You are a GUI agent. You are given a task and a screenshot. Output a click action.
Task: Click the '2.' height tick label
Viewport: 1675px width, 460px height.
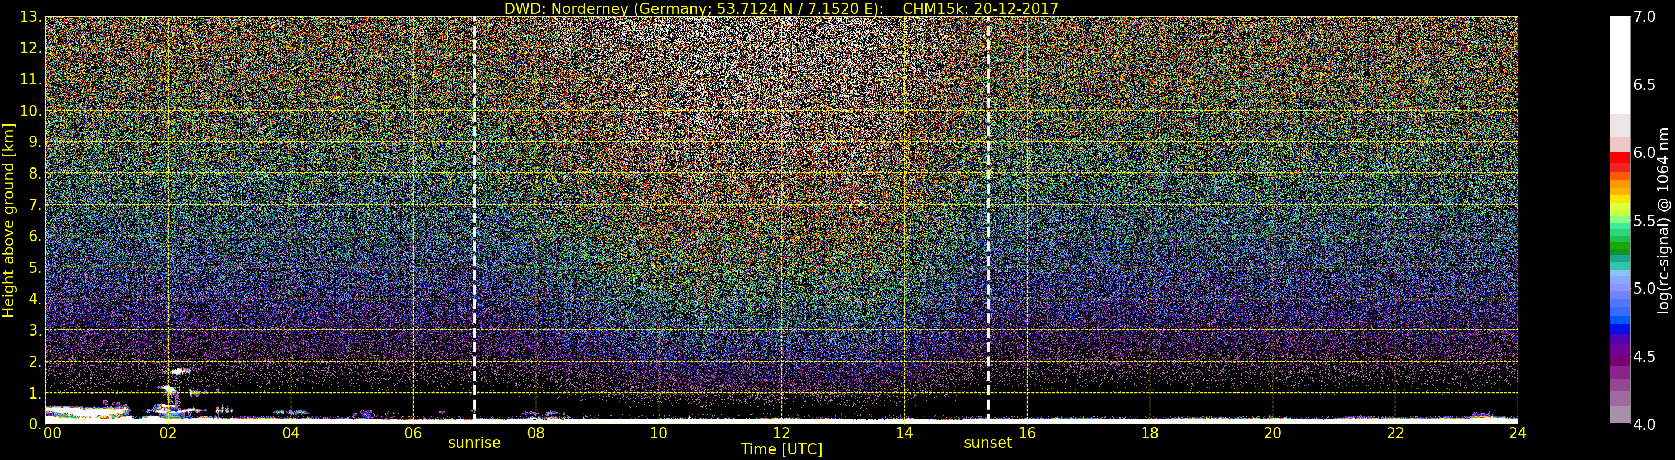pos(35,362)
